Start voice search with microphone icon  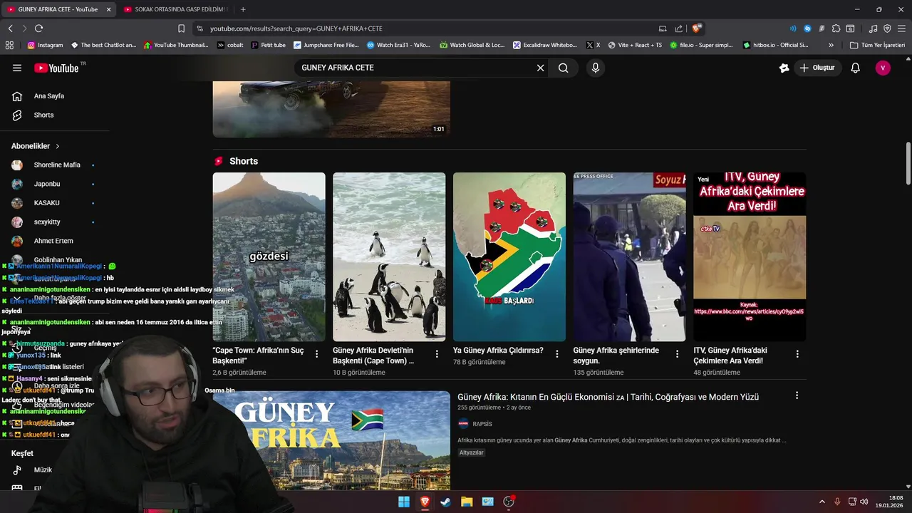pos(596,68)
